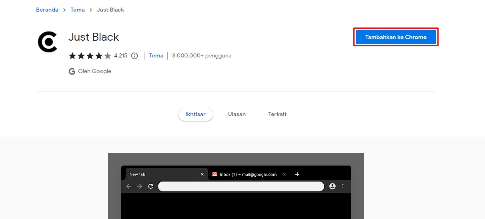Open the Just Black preview screenshot image

point(236,186)
